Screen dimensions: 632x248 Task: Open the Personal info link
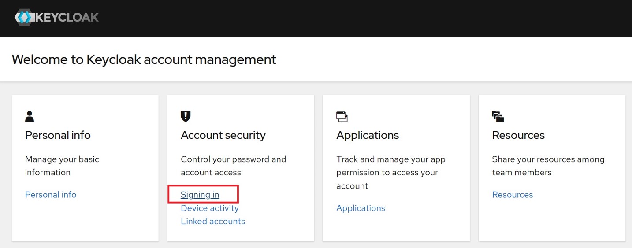coord(51,195)
